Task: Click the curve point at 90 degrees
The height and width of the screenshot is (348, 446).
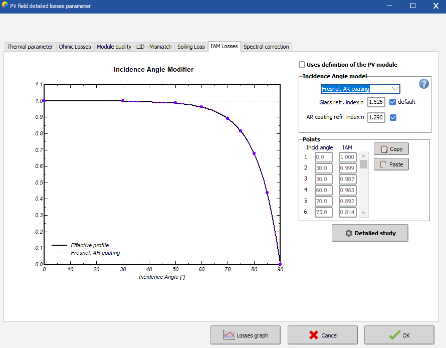Action: (280, 264)
